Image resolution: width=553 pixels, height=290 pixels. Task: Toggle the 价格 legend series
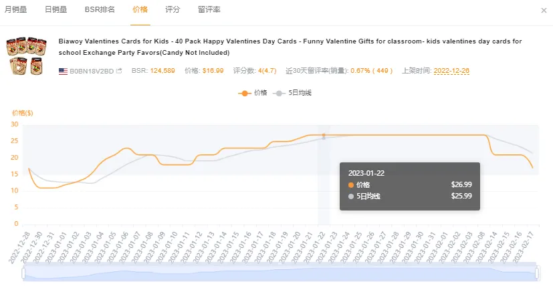253,93
